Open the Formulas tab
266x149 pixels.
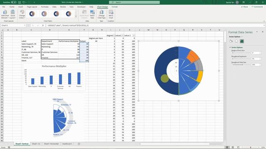pos(44,7)
